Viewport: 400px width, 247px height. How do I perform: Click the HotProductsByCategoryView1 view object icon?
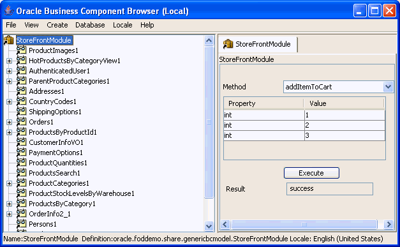(x=22, y=60)
